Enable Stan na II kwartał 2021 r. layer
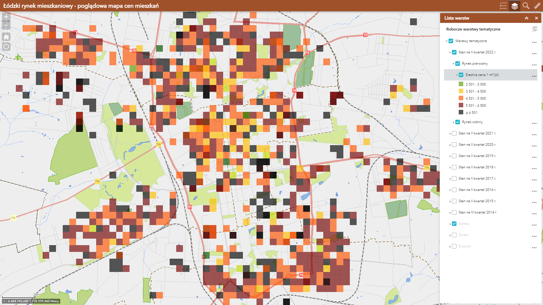 [454, 133]
